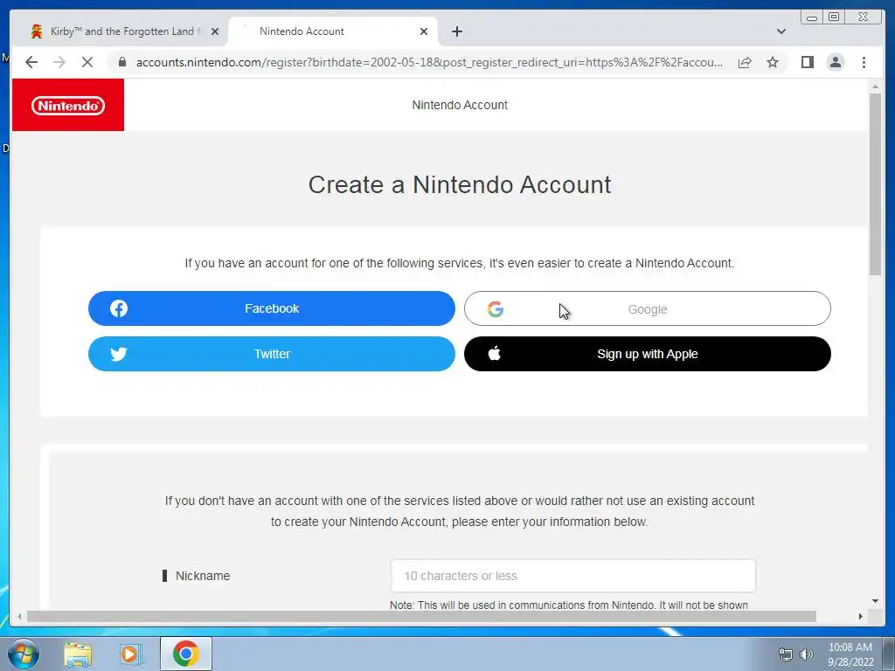This screenshot has height=671, width=895.
Task: Click the forward navigation arrow
Action: coord(59,62)
